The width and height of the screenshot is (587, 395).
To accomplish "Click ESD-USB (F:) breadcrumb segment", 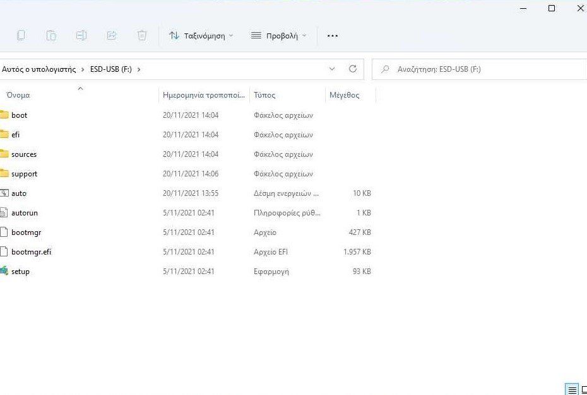I will 111,69.
